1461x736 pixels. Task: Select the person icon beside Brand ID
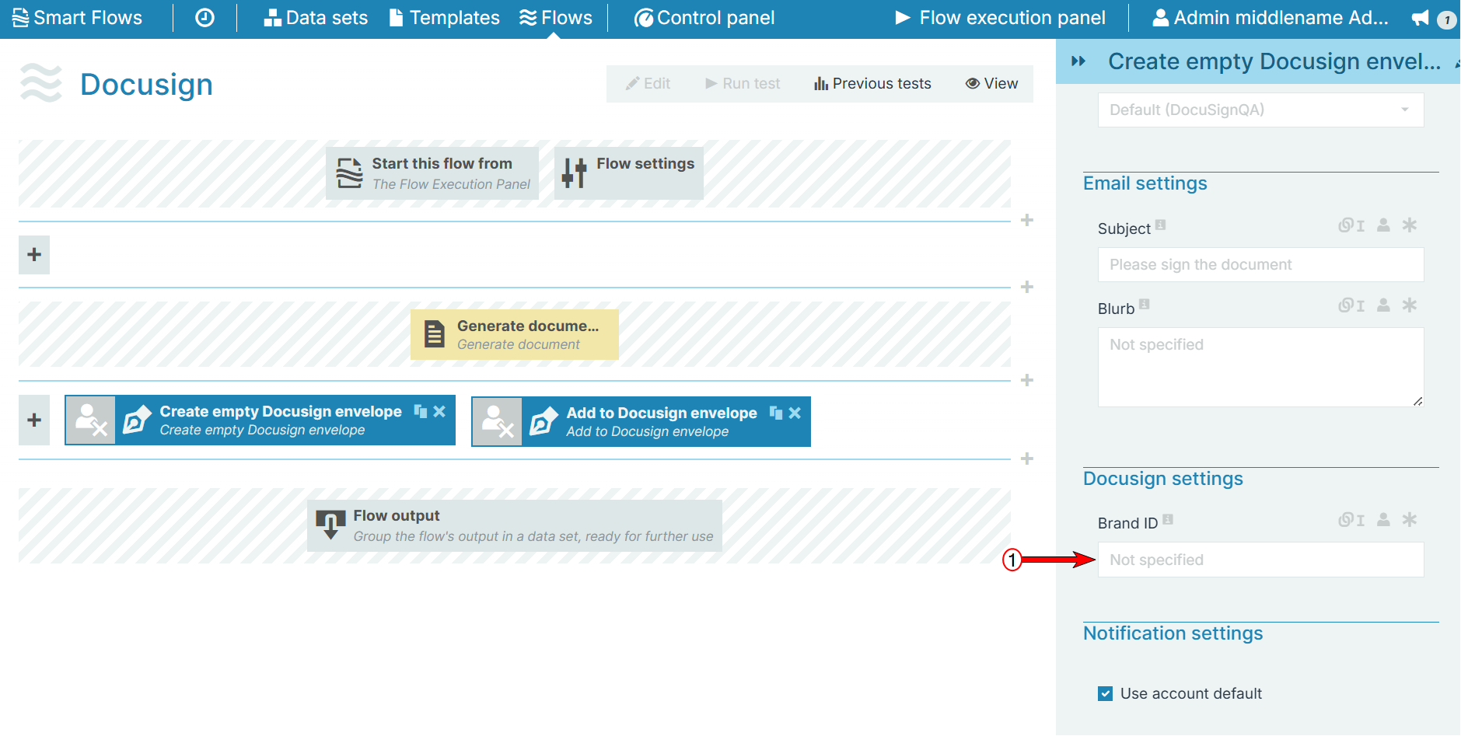click(1382, 519)
